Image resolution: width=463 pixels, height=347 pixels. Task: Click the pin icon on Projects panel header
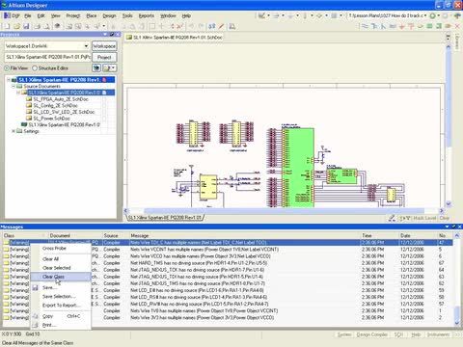tap(111, 34)
